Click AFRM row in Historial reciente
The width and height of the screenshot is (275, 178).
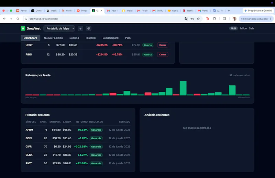(78, 130)
